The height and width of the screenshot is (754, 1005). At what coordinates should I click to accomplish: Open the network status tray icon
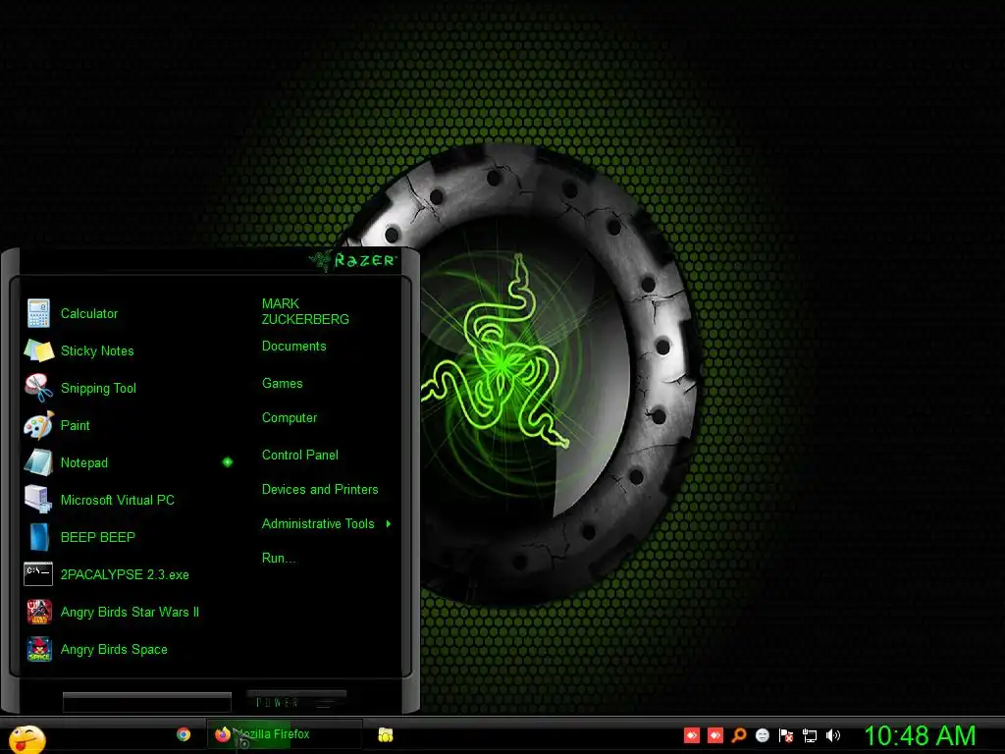(x=810, y=736)
